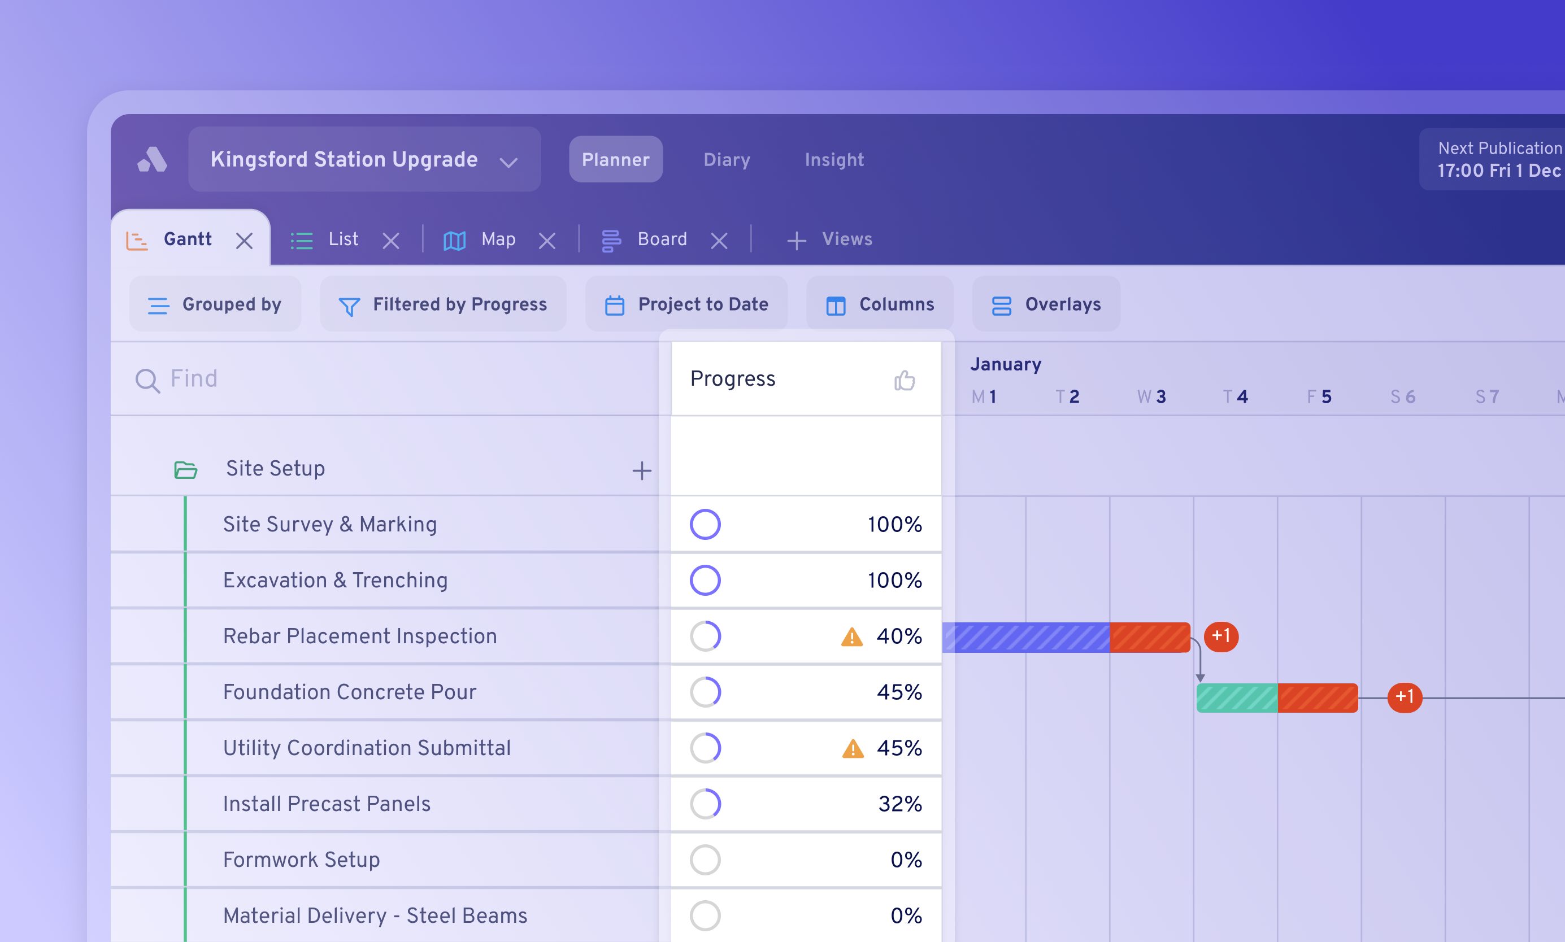Click the app logo icon
Screen dimensions: 1565x942
pyautogui.click(x=153, y=159)
